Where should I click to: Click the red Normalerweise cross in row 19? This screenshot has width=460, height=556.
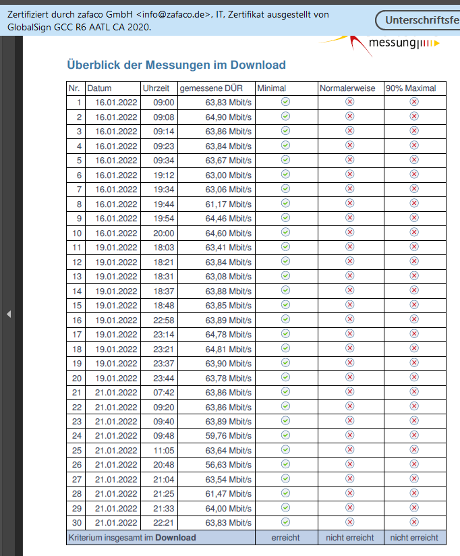coord(350,363)
